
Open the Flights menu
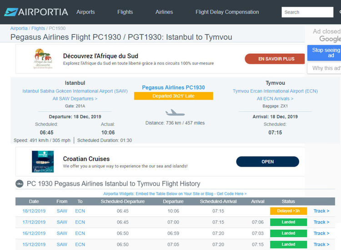[125, 12]
